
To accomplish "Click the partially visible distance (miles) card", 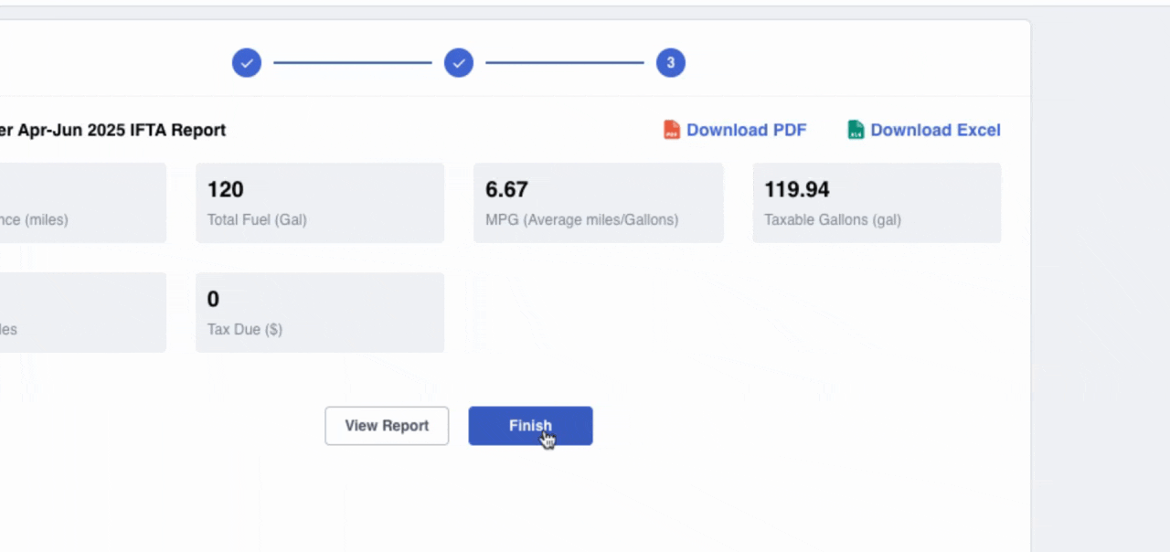I will pos(82,203).
